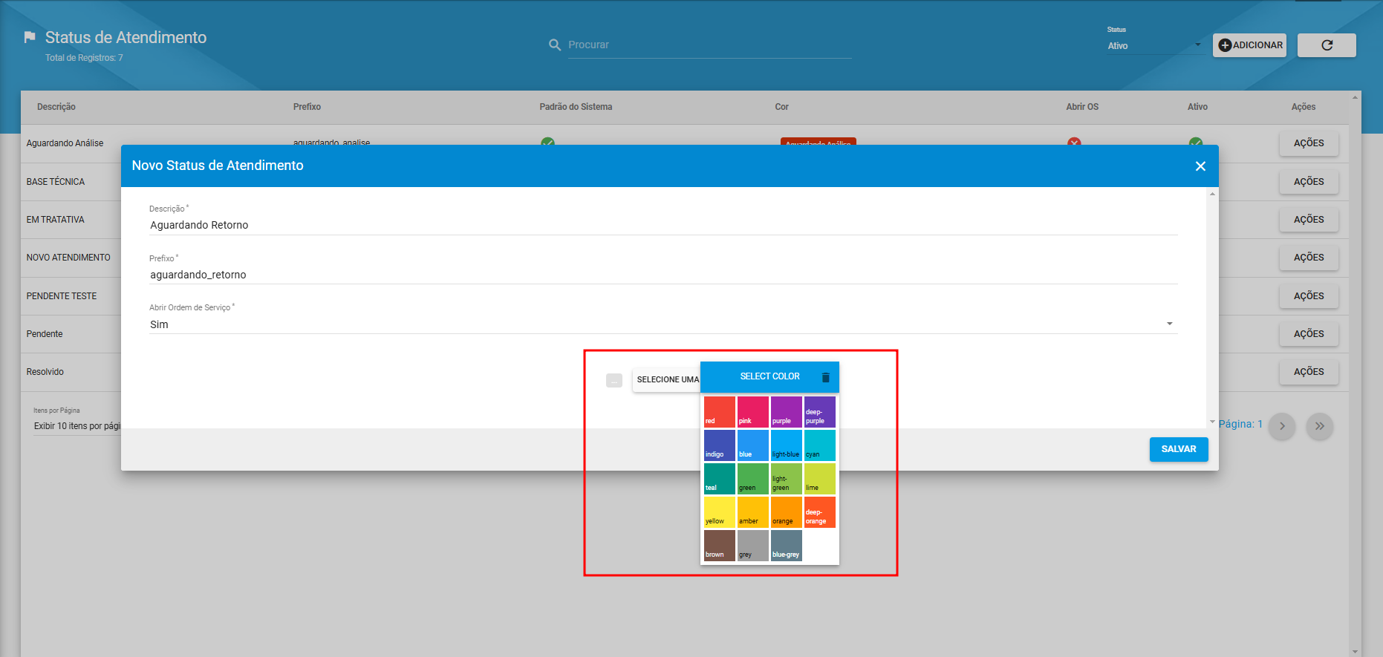
Task: Pick the pink color swatch
Action: (x=753, y=412)
